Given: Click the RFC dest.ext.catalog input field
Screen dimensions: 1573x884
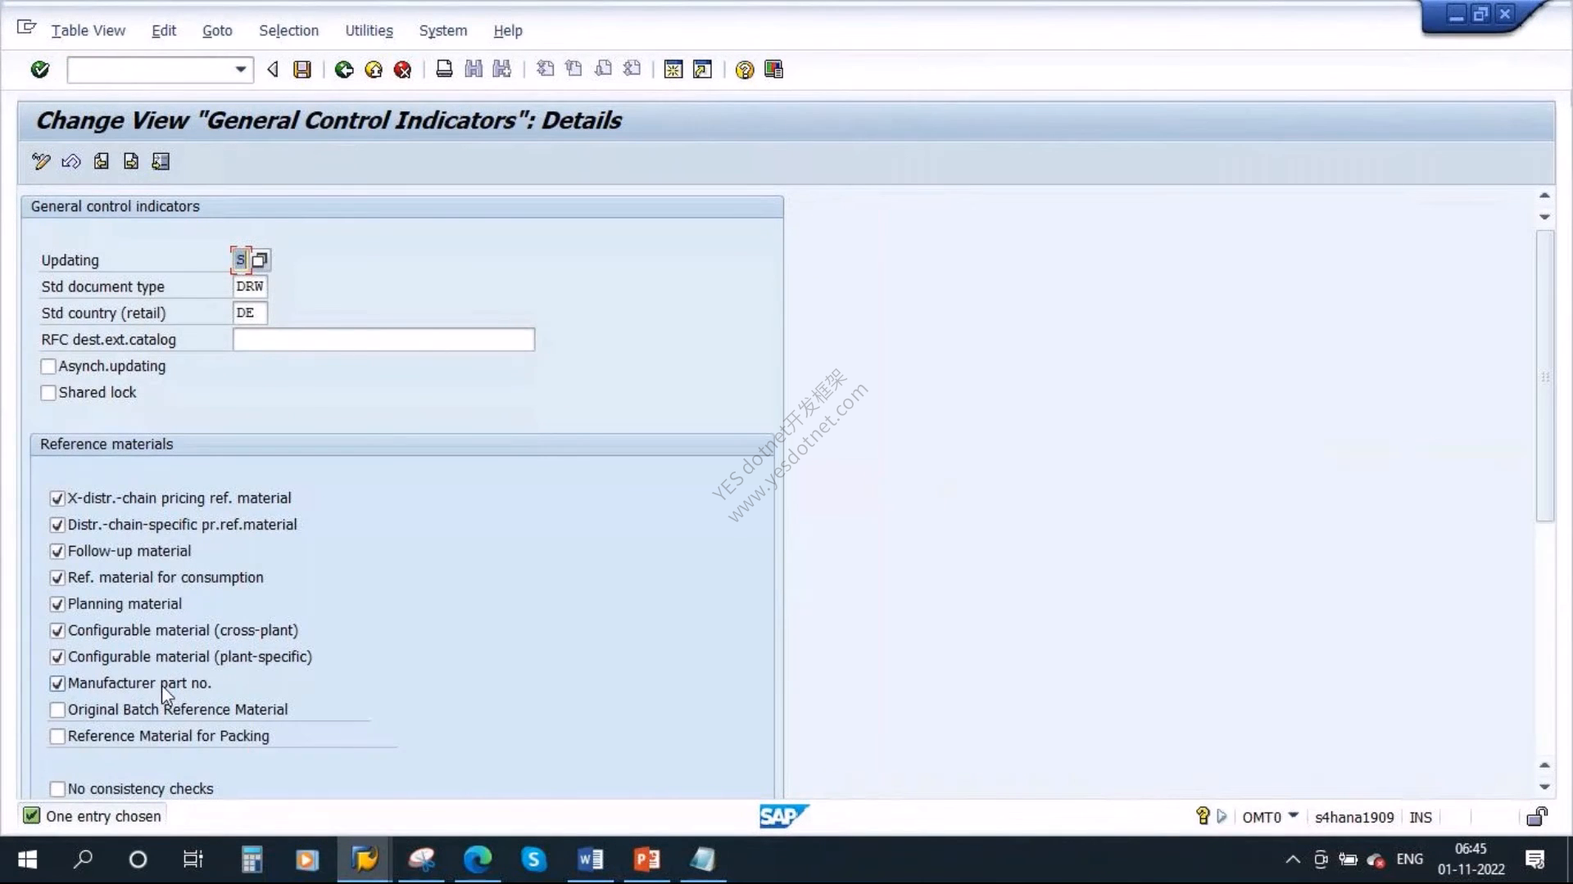Looking at the screenshot, I should click(x=383, y=340).
